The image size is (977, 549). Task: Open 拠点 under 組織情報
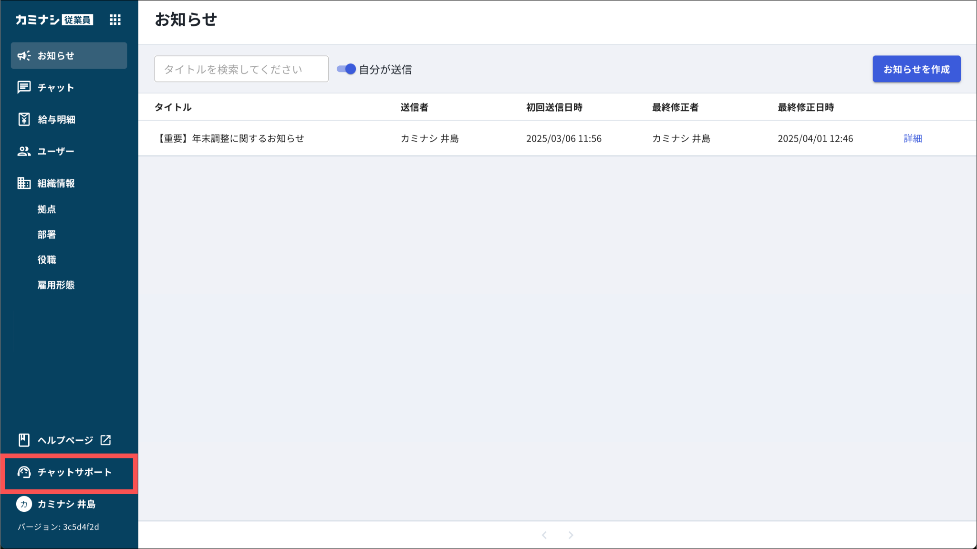pyautogui.click(x=47, y=209)
